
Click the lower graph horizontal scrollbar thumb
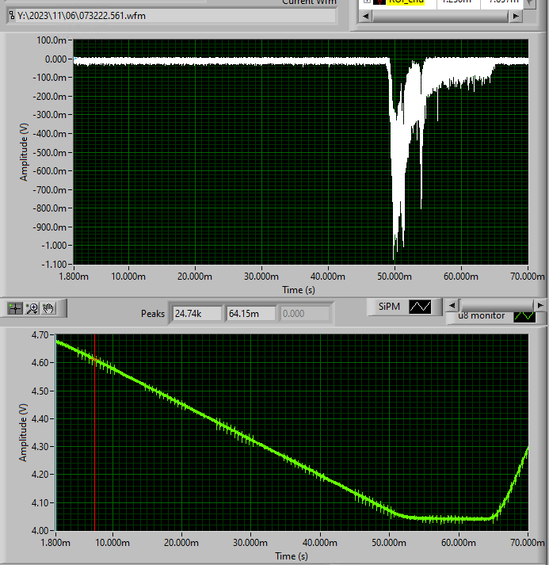coord(498,305)
